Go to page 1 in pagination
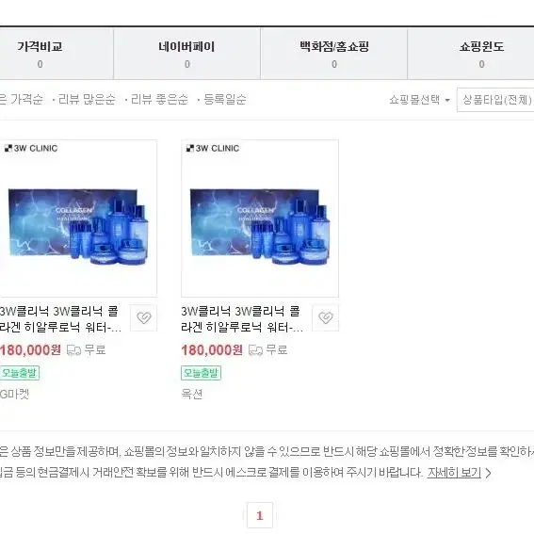 [x=260, y=515]
